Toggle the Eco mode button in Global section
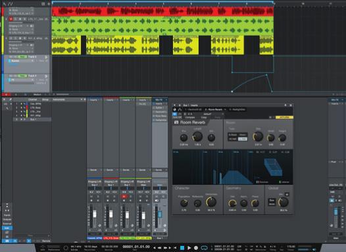The height and width of the screenshot is (252, 346). (272, 202)
